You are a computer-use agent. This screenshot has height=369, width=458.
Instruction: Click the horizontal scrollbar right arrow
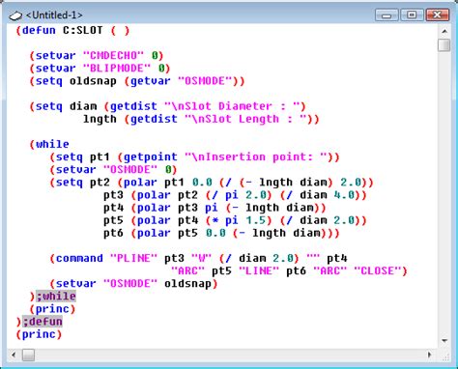430,355
